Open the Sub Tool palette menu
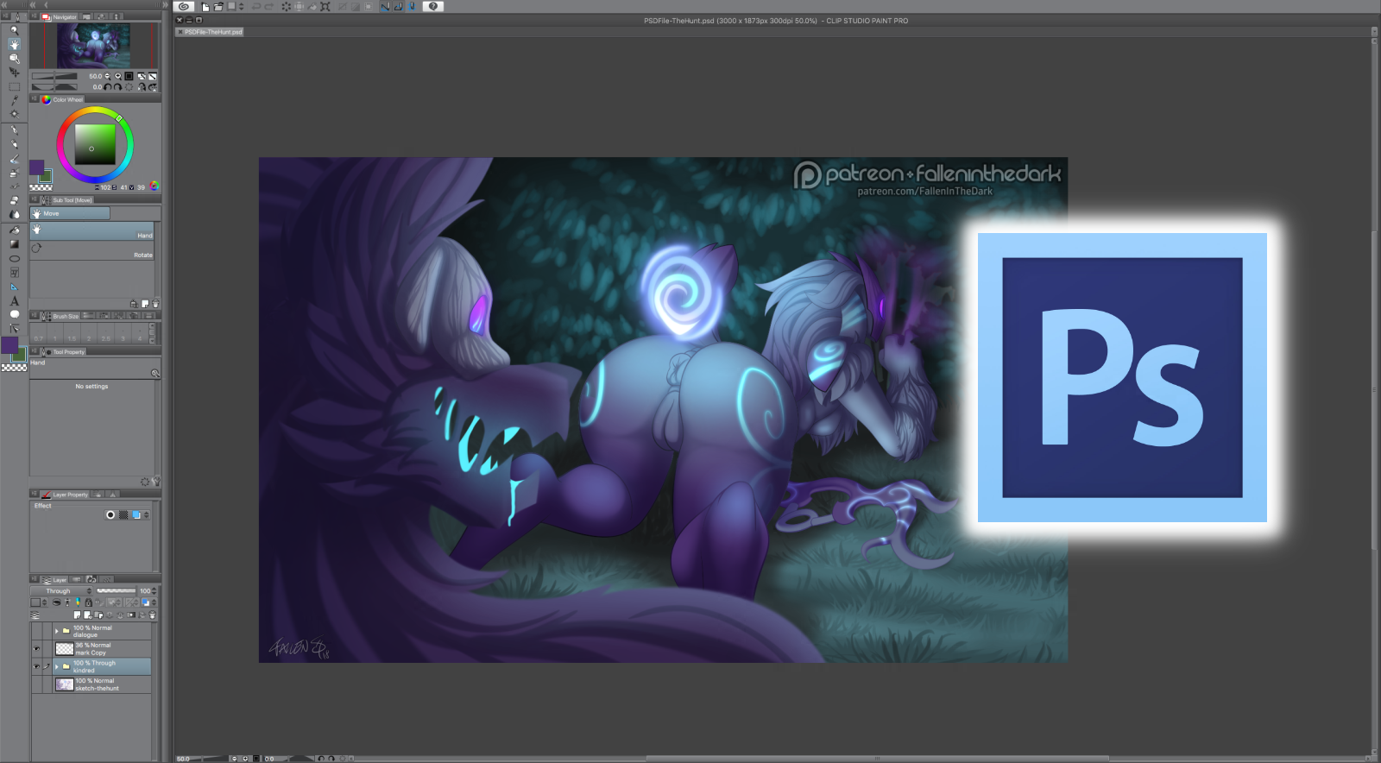The height and width of the screenshot is (763, 1381). coord(35,199)
